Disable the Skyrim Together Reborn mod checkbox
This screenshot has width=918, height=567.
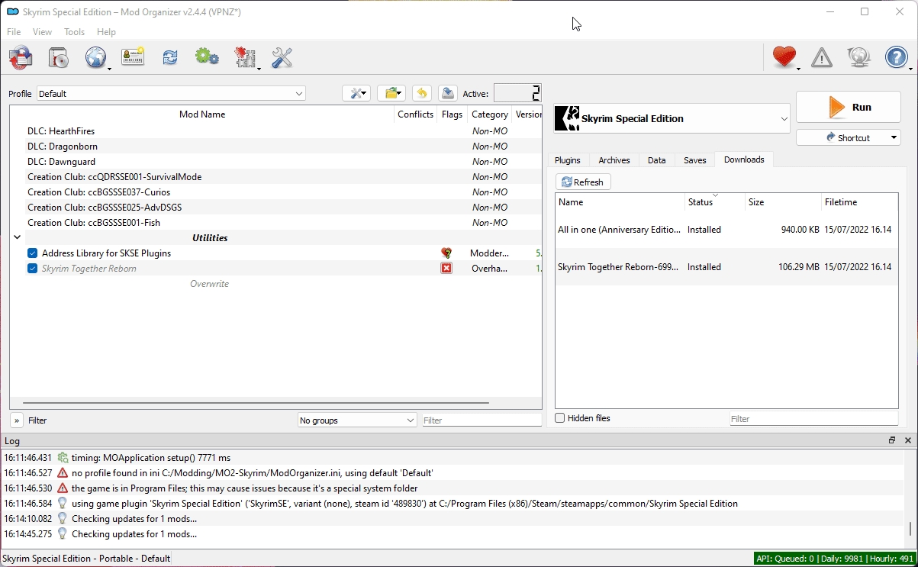(33, 269)
